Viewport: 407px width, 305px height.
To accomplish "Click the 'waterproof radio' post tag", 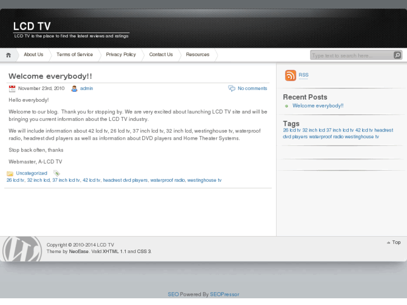I will 167,180.
